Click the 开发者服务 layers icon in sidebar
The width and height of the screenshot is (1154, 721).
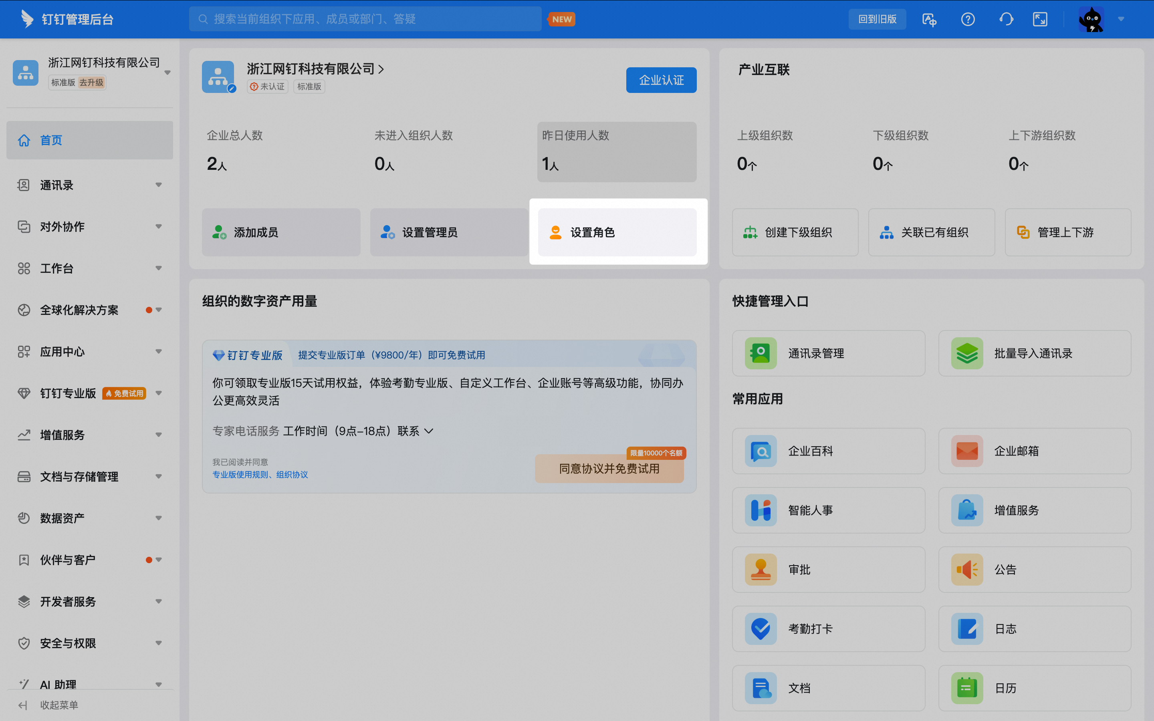[x=24, y=601]
